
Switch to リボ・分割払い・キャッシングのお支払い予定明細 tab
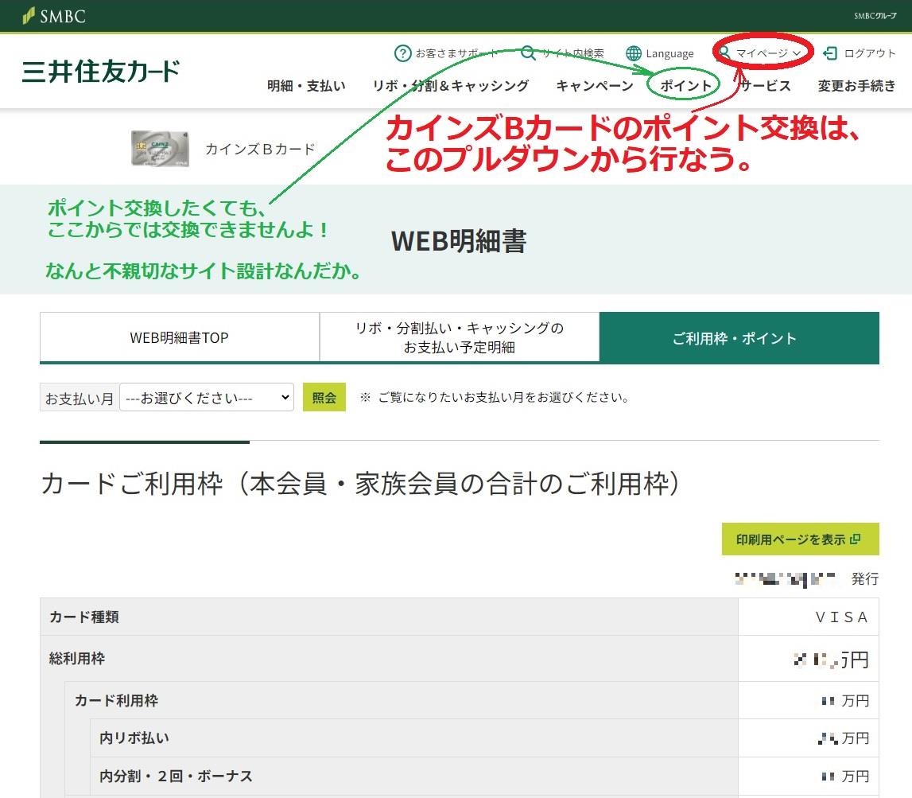click(x=460, y=337)
